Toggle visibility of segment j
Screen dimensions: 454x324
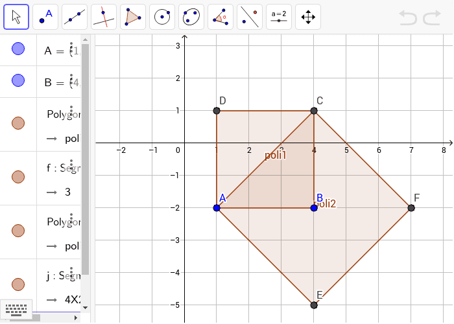tap(18, 284)
